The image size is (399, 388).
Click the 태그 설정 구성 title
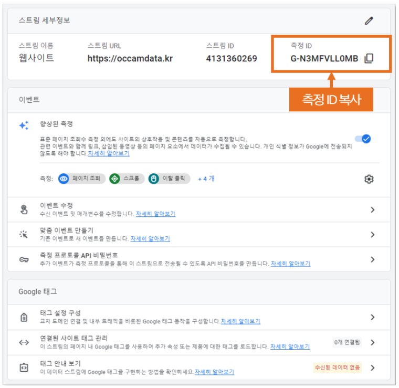coord(60,313)
